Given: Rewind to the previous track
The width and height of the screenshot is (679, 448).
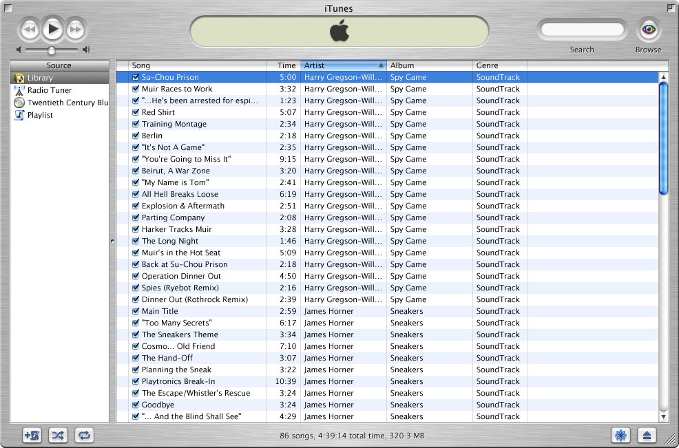Looking at the screenshot, I should pos(29,29).
